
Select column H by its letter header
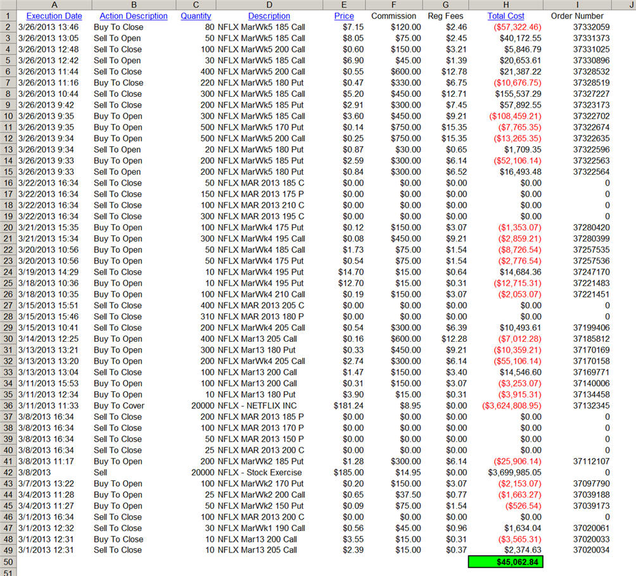point(506,5)
